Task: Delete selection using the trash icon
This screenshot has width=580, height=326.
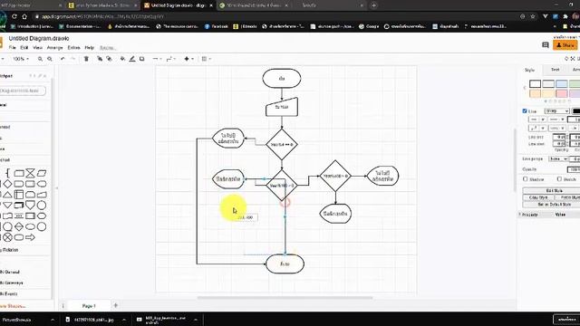Action: (87, 59)
